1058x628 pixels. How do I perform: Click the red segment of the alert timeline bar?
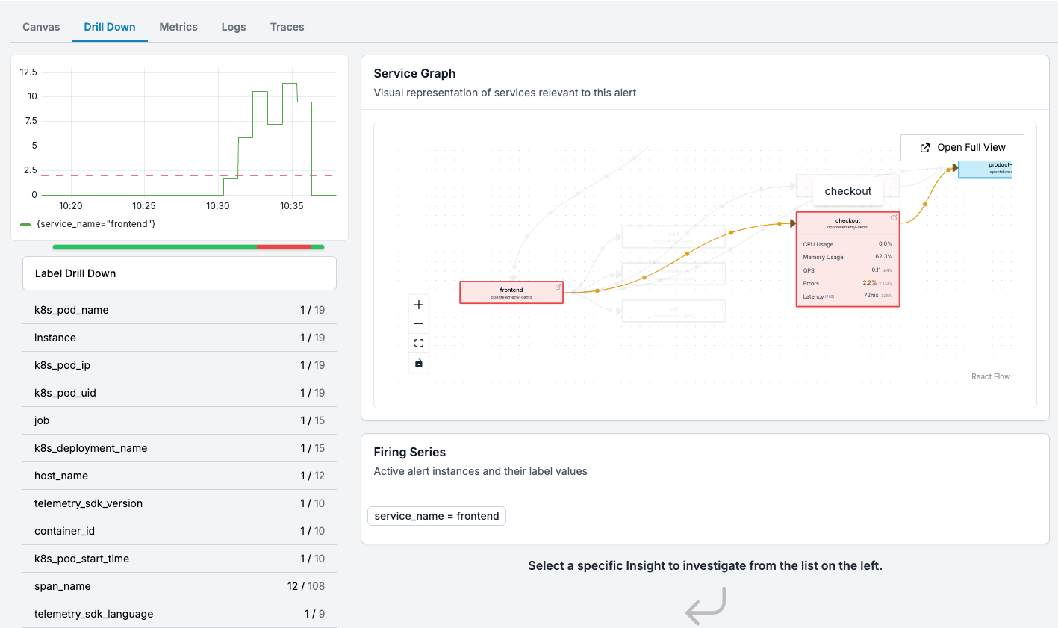283,247
